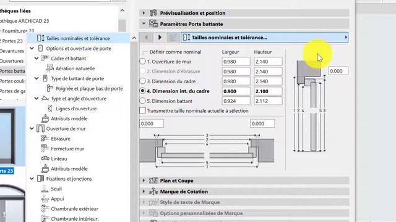Click Hauteur field for Dimension int. du cadre
This screenshot has width=396, height=222.
[x=268, y=91]
